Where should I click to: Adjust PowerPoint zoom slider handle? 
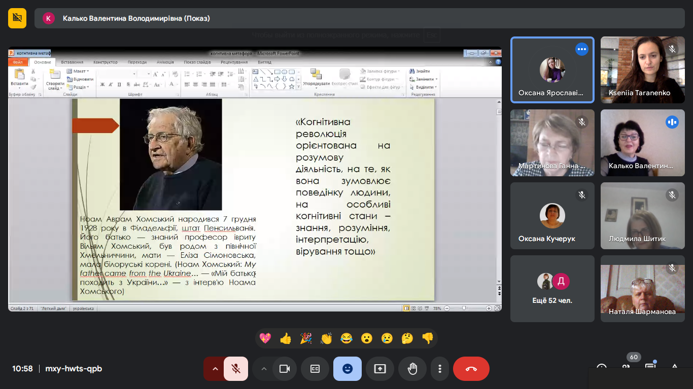pyautogui.click(x=464, y=308)
